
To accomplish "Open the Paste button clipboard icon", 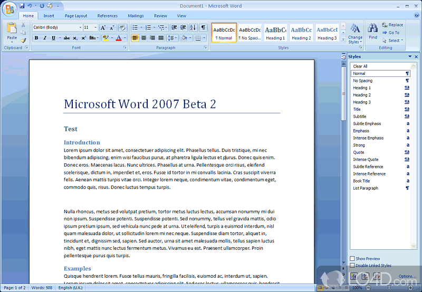I will [x=12, y=28].
